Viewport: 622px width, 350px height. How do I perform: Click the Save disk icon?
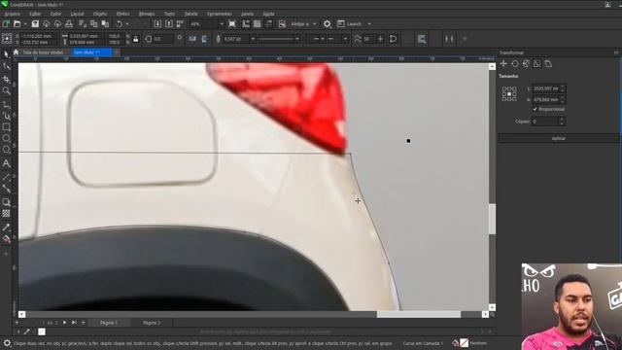click(x=35, y=23)
